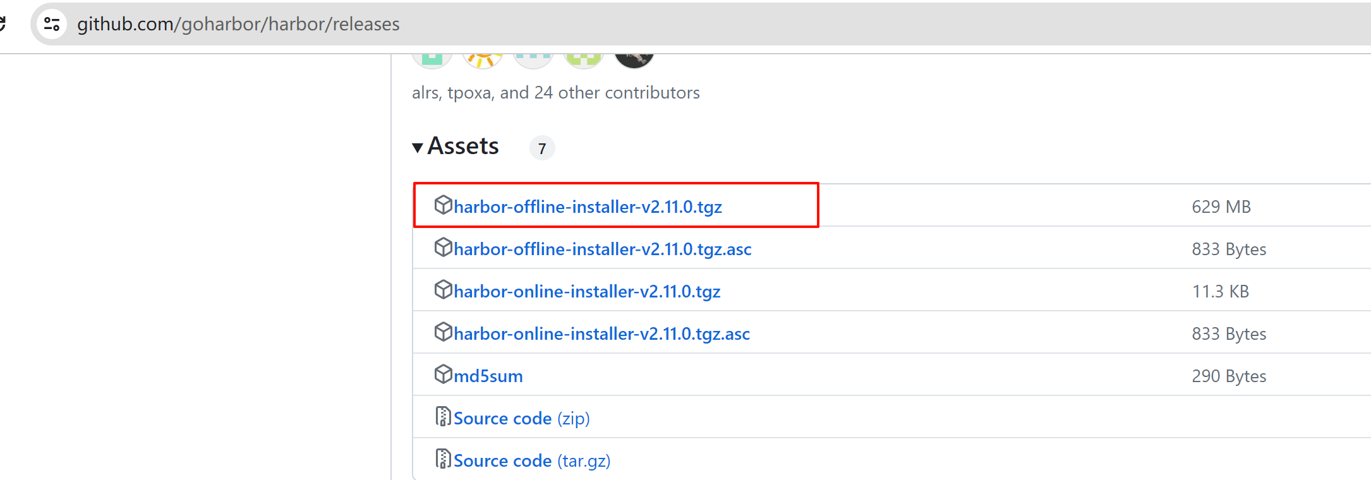This screenshot has width=1371, height=480.
Task: Download Source code (tar.gz)
Action: [x=531, y=461]
